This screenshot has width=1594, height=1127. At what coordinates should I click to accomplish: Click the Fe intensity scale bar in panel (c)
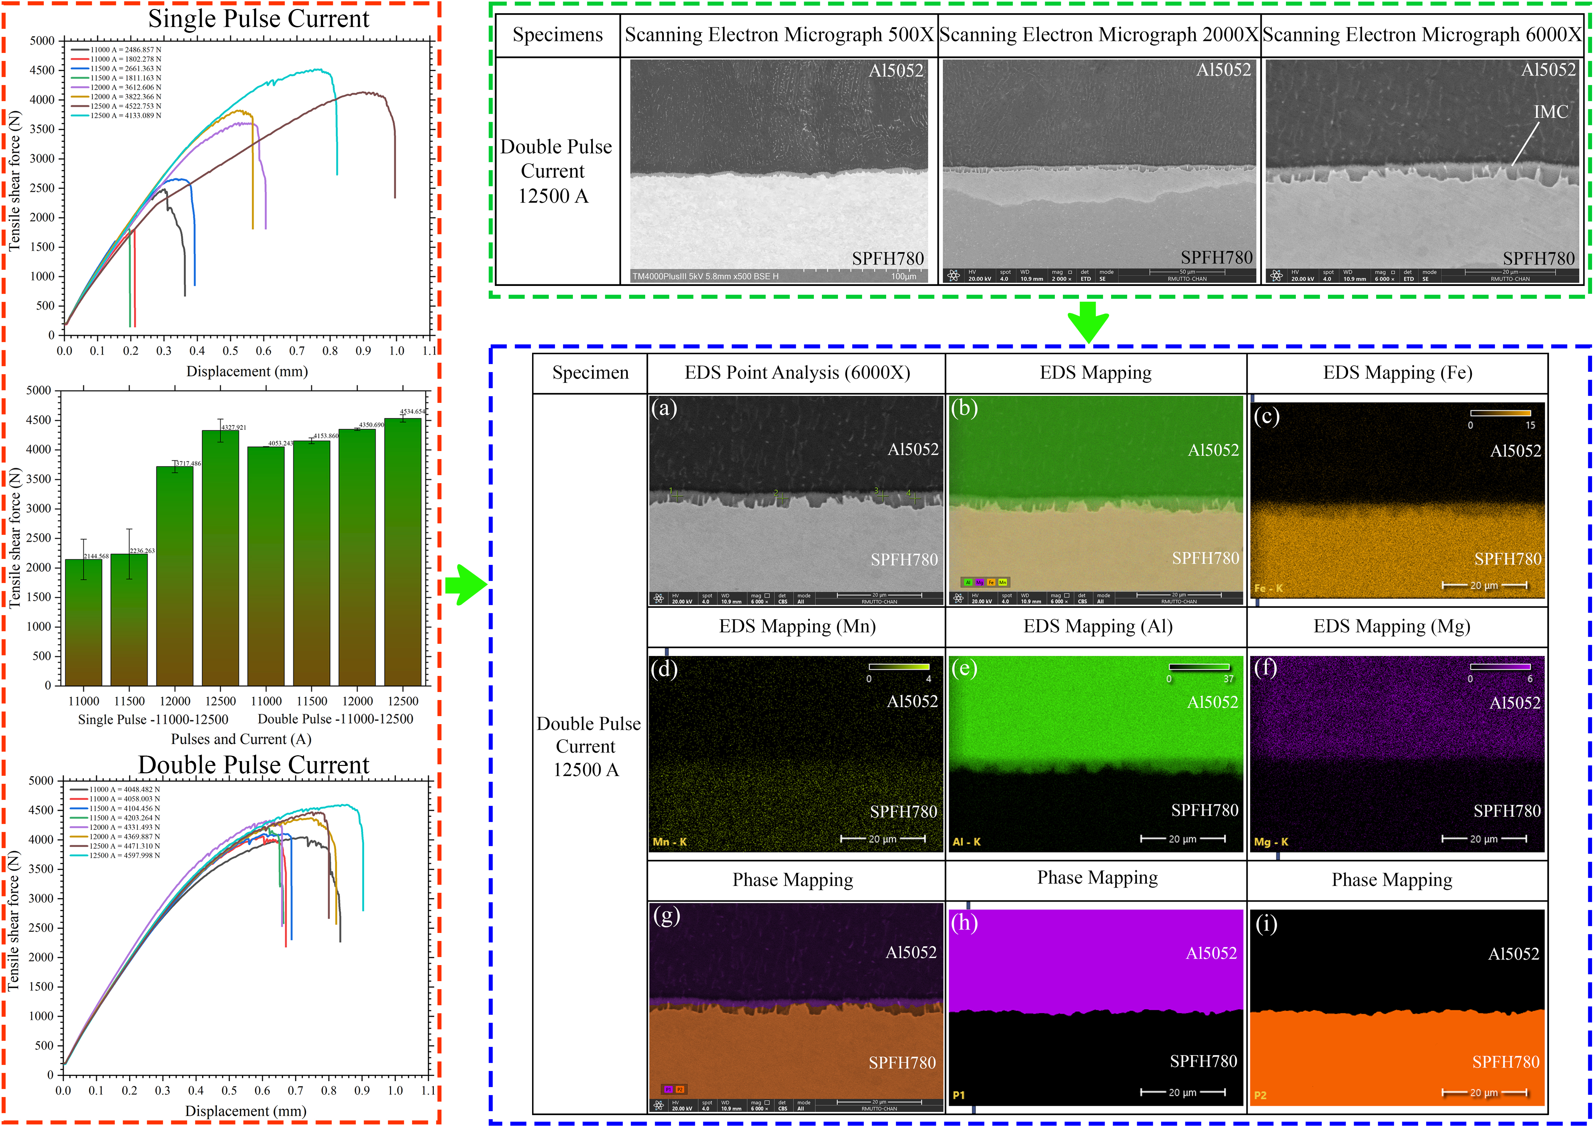coord(1500,413)
